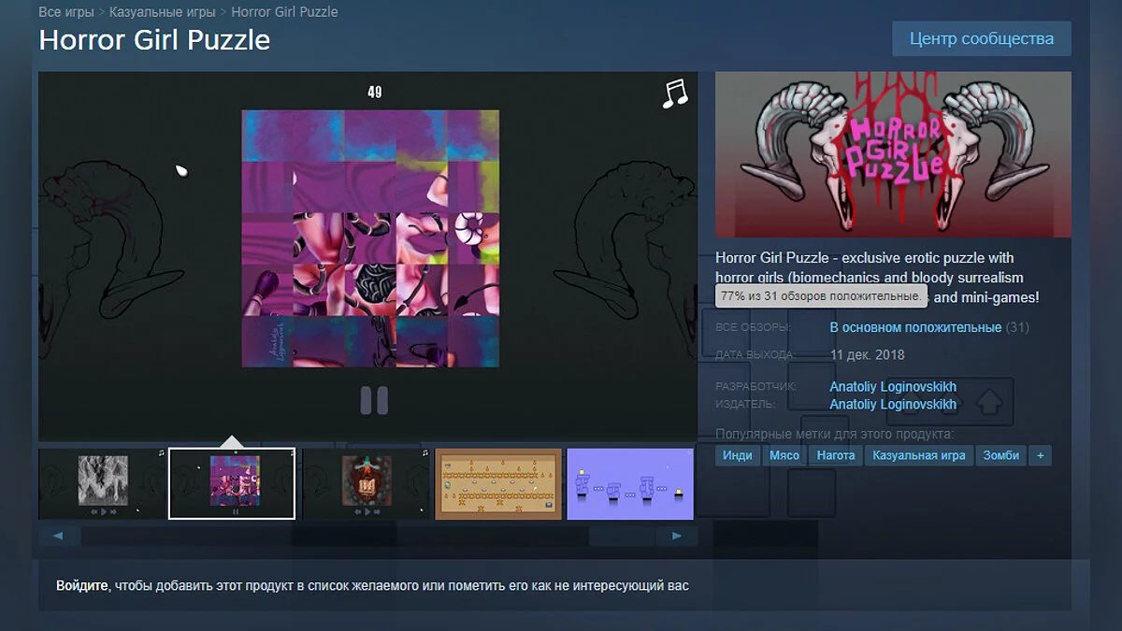1122x631 pixels.
Task: Add a tag with the plus button
Action: pyautogui.click(x=1040, y=455)
